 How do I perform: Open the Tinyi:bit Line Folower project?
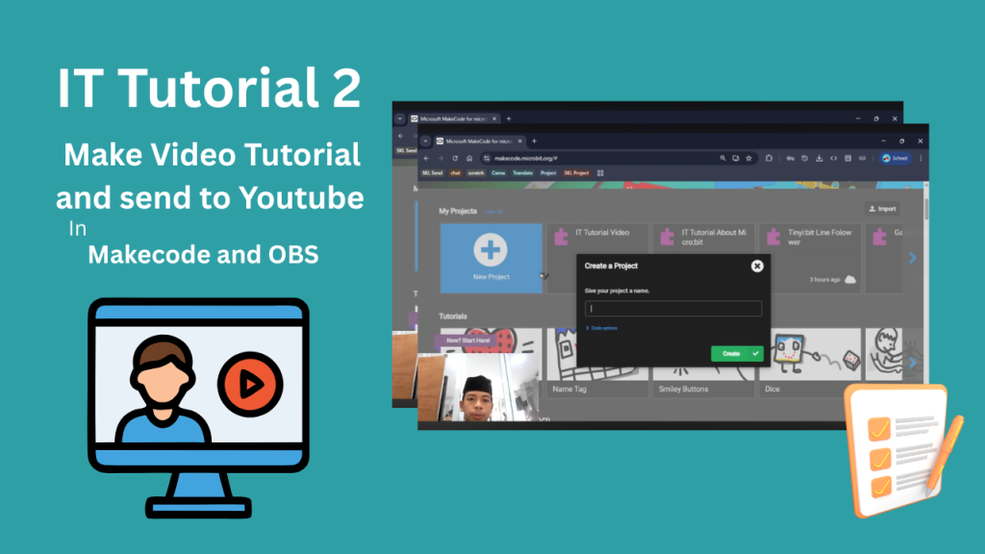coord(810,258)
